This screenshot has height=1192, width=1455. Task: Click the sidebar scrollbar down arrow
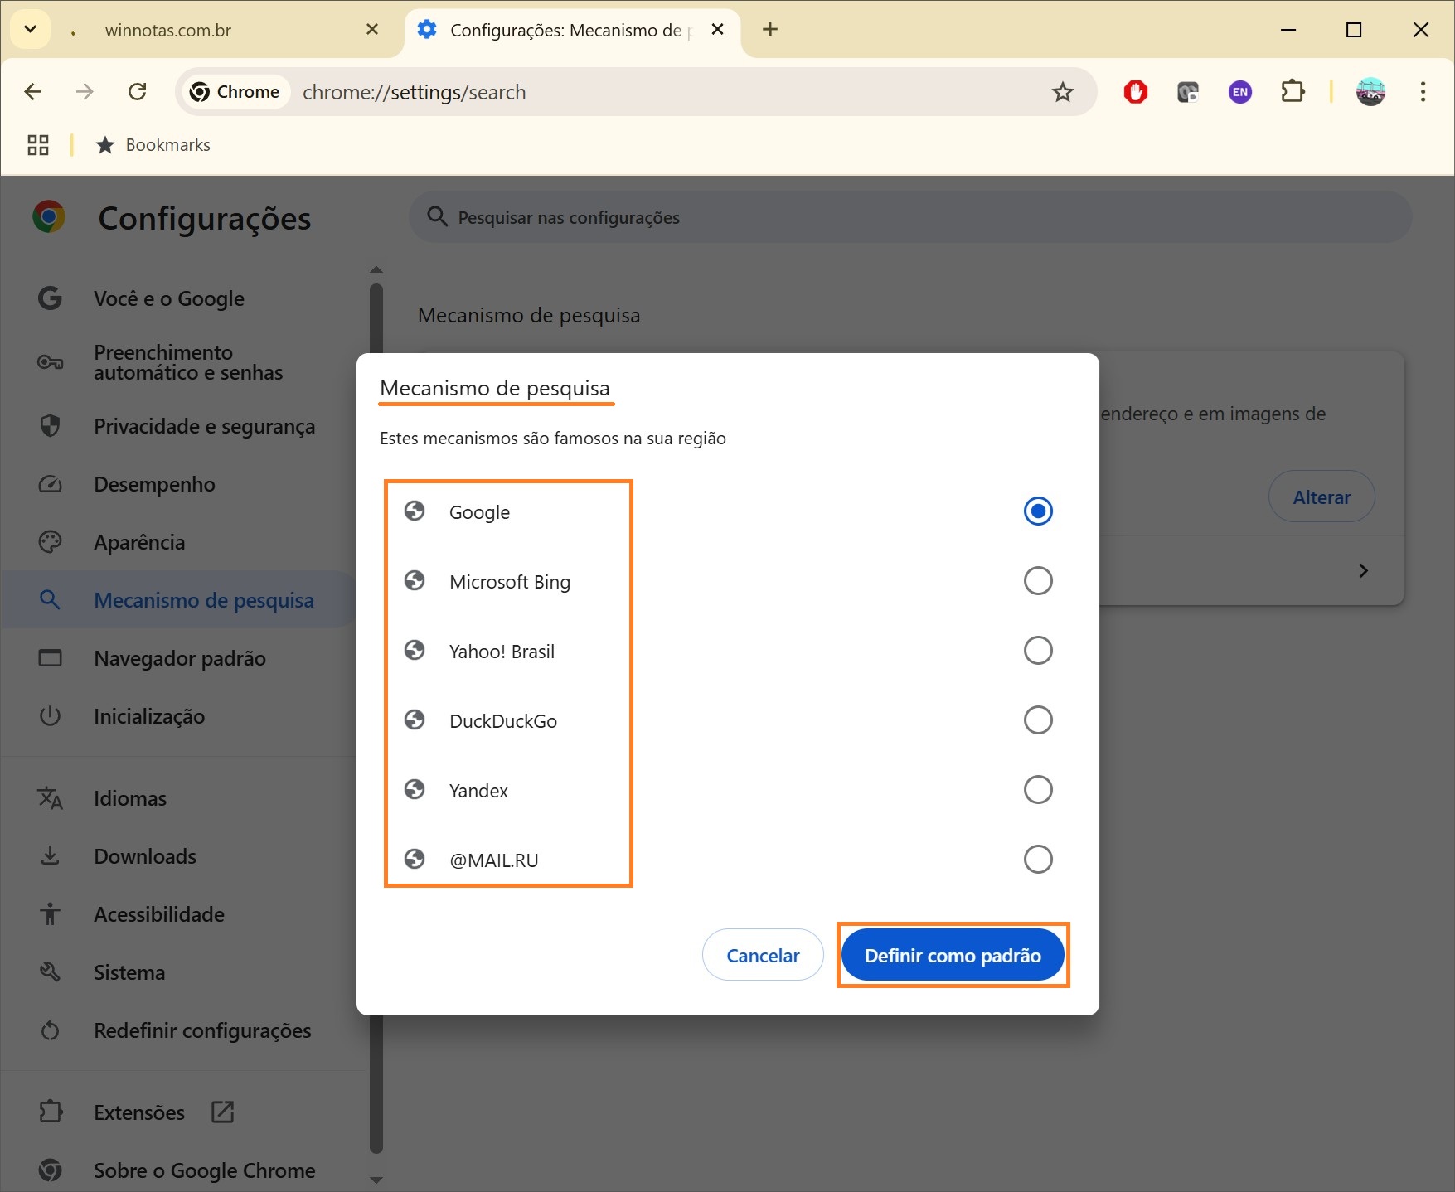376,1180
